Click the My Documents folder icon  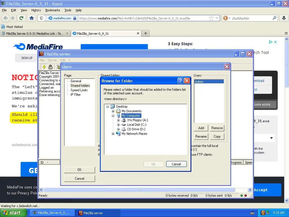(118, 111)
